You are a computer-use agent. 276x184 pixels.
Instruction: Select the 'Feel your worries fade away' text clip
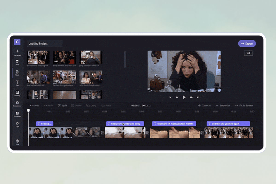[125, 124]
